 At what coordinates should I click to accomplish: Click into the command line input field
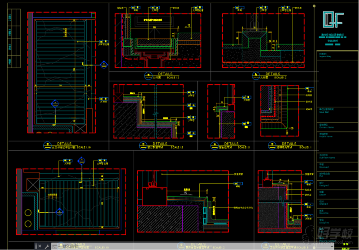179,246
